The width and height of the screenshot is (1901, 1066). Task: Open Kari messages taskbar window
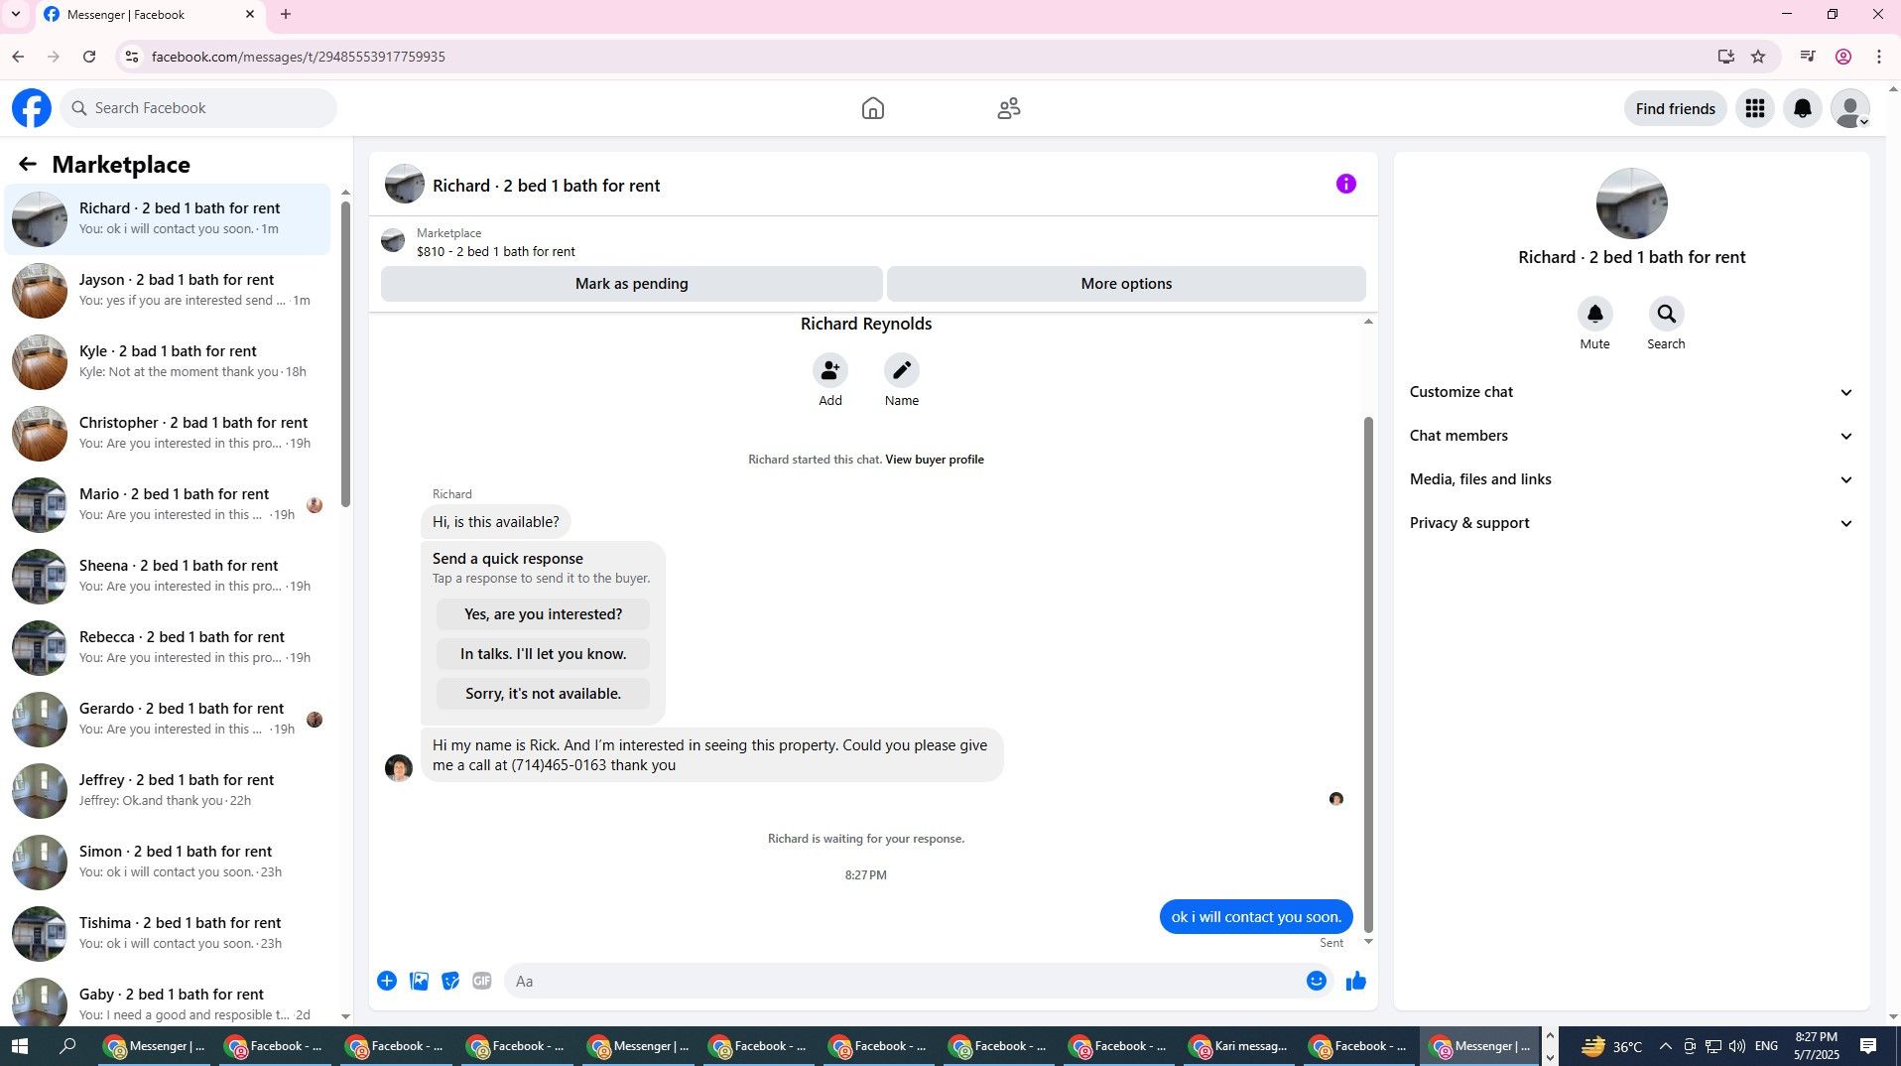tap(1239, 1046)
